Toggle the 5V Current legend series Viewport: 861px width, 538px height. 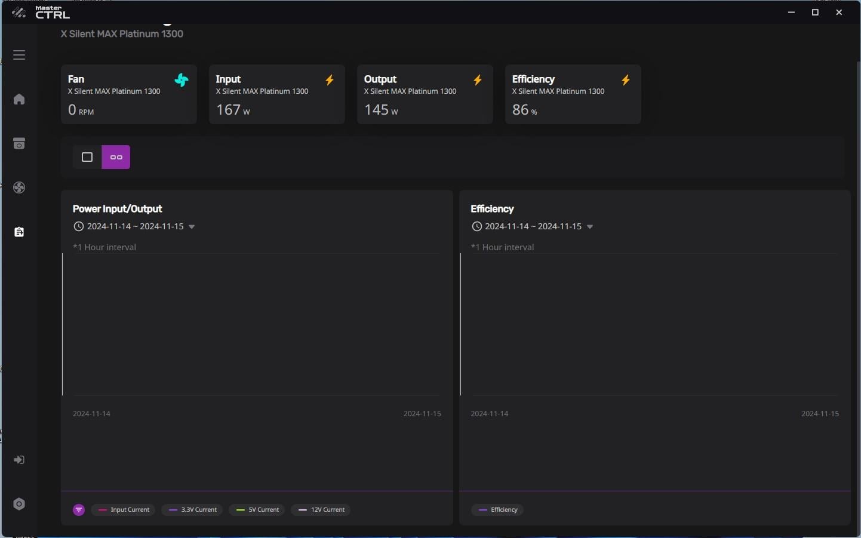pyautogui.click(x=257, y=510)
